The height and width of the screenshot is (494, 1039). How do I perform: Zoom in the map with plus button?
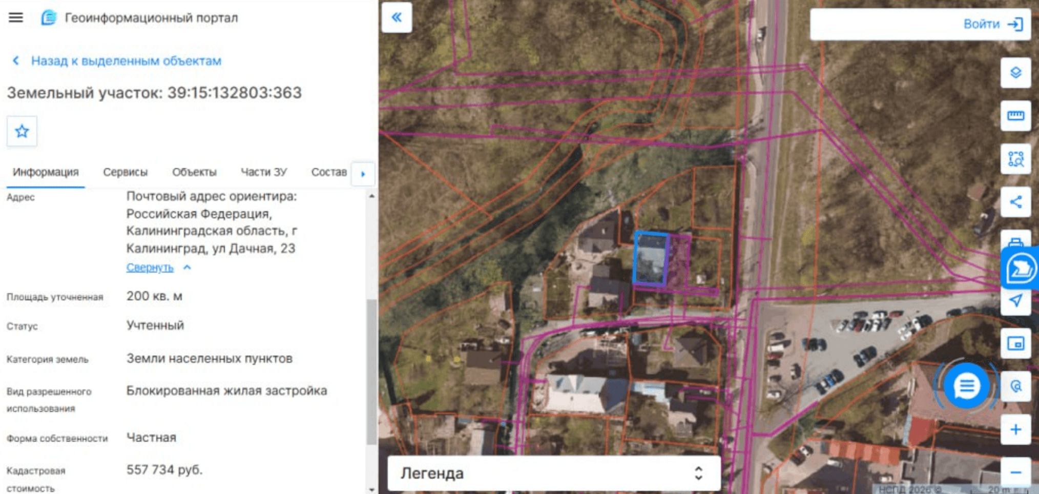[1015, 429]
